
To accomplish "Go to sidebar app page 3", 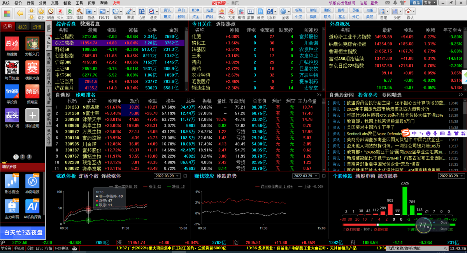I will click(x=29, y=157).
